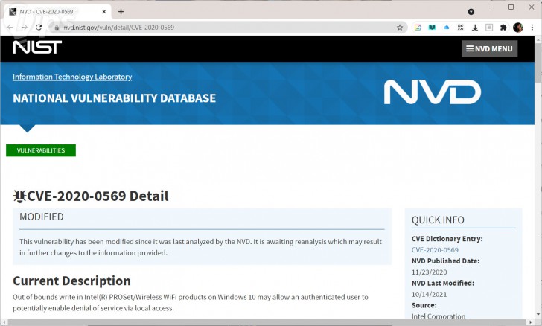Click the QUICK INFO heading

click(x=438, y=220)
